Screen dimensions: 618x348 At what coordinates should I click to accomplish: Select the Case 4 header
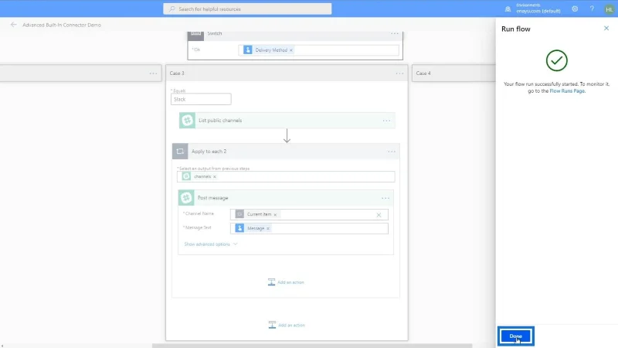[x=453, y=73]
